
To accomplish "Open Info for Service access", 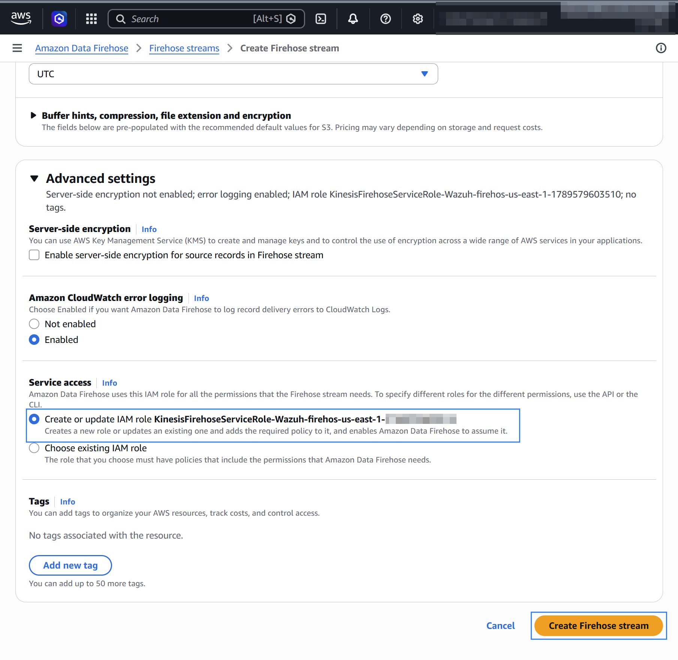I will (x=109, y=383).
